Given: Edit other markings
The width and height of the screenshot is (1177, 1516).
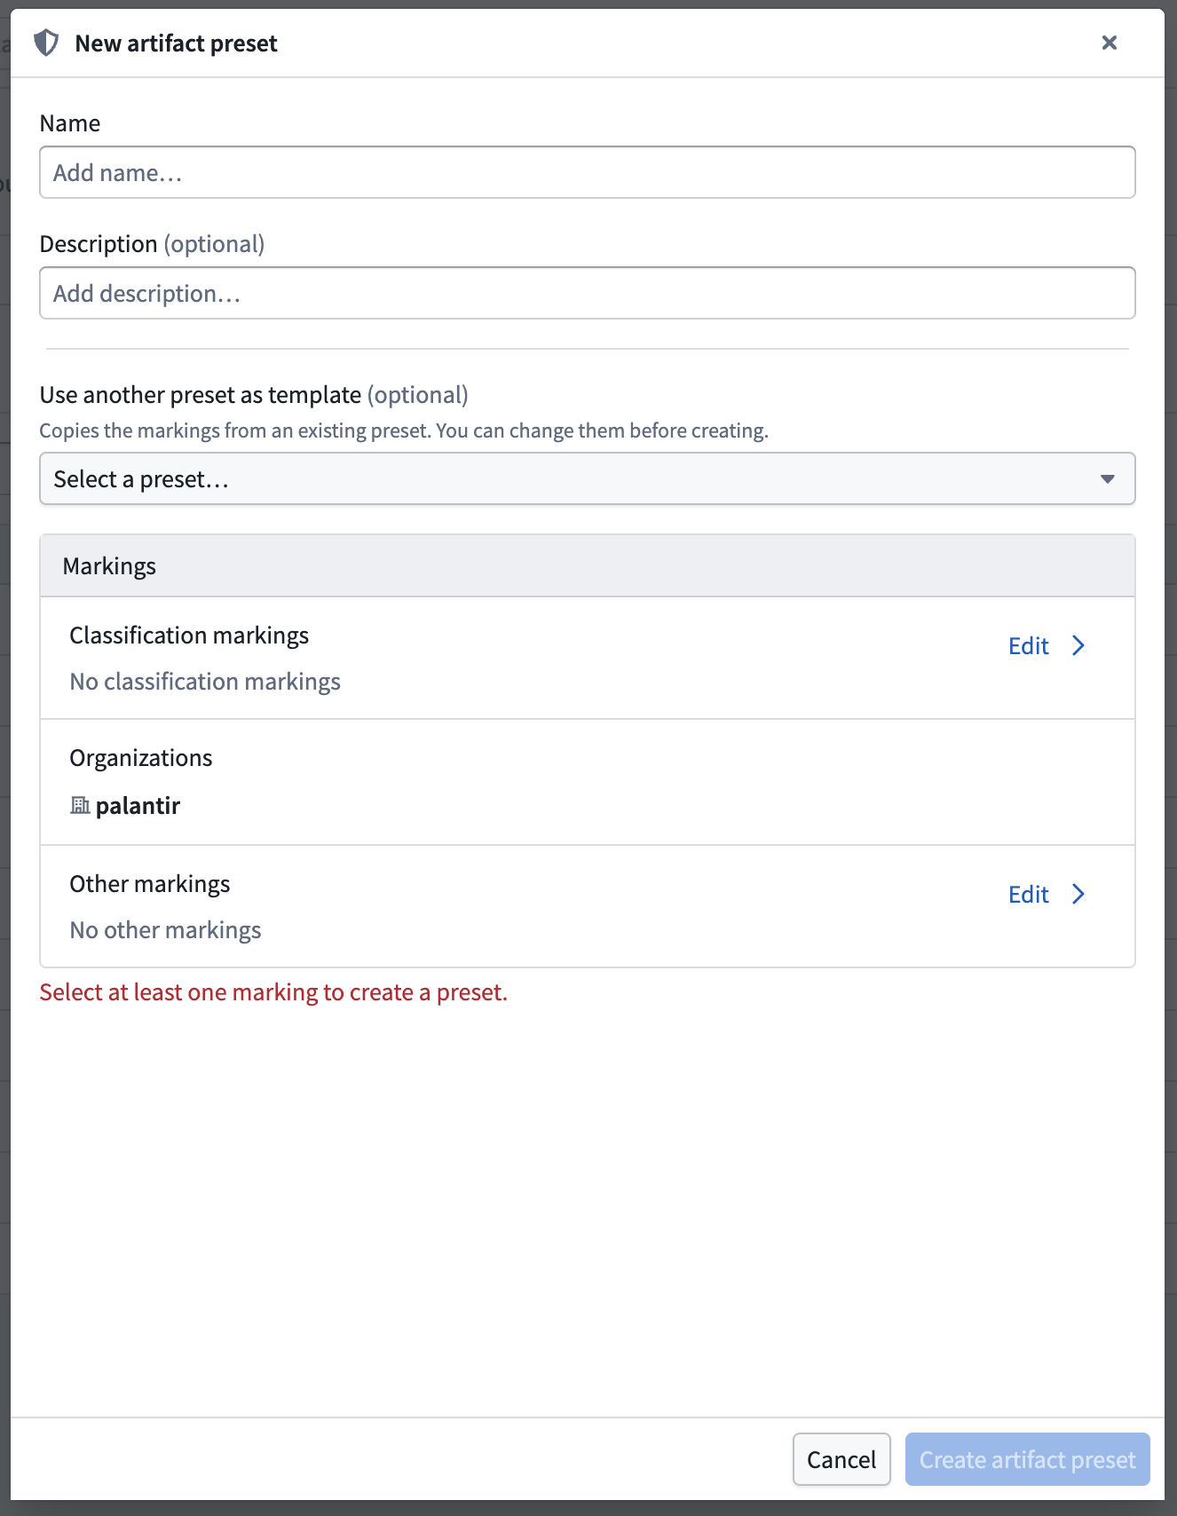Looking at the screenshot, I should point(1029,895).
